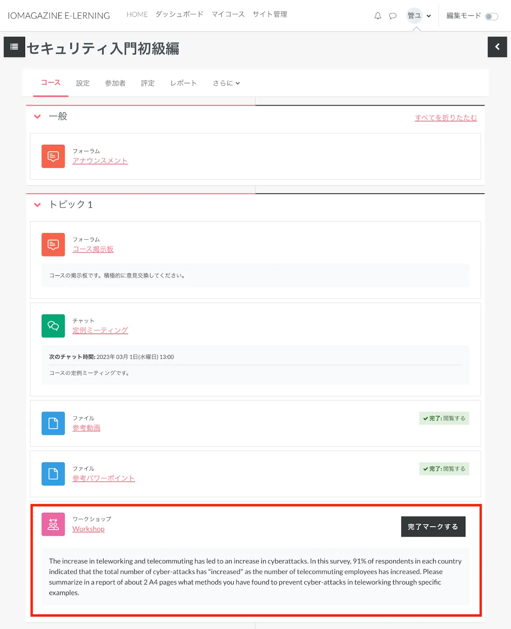Toggle completion status on 参考パワーポイント
The height and width of the screenshot is (629, 511).
(444, 469)
